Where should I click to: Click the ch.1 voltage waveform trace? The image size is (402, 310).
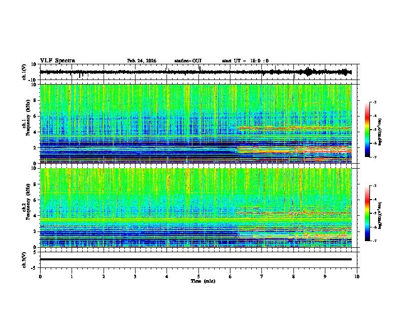(x=195, y=72)
